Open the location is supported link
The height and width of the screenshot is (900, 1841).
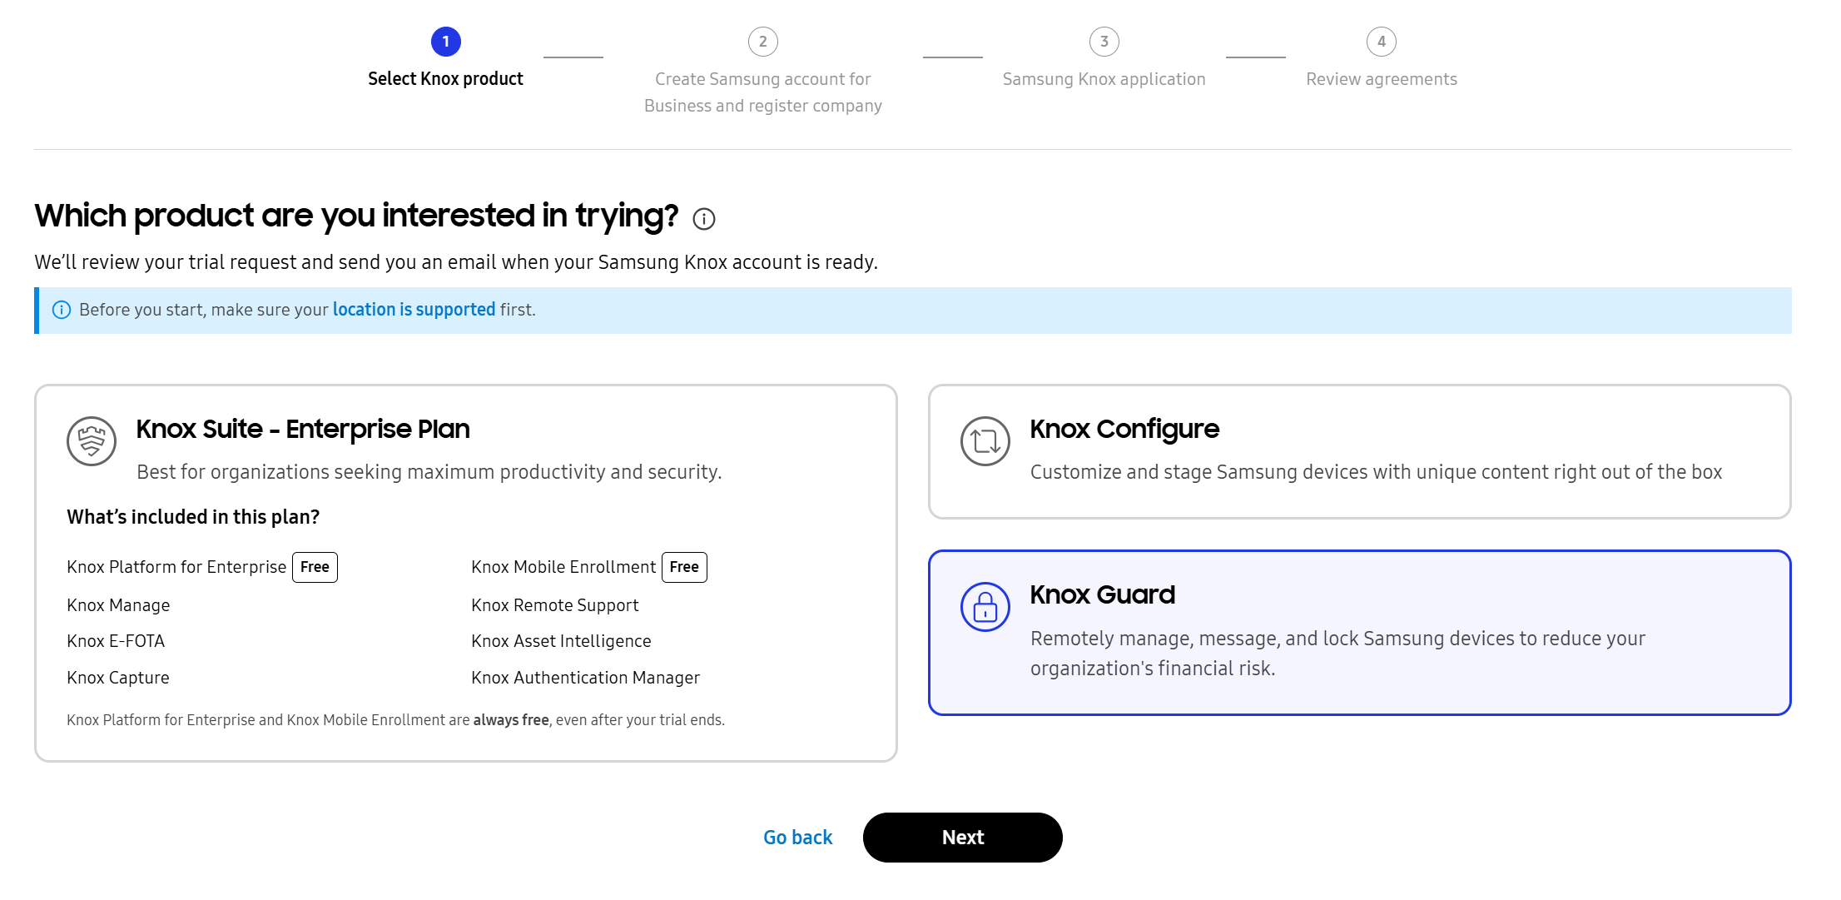[414, 309]
